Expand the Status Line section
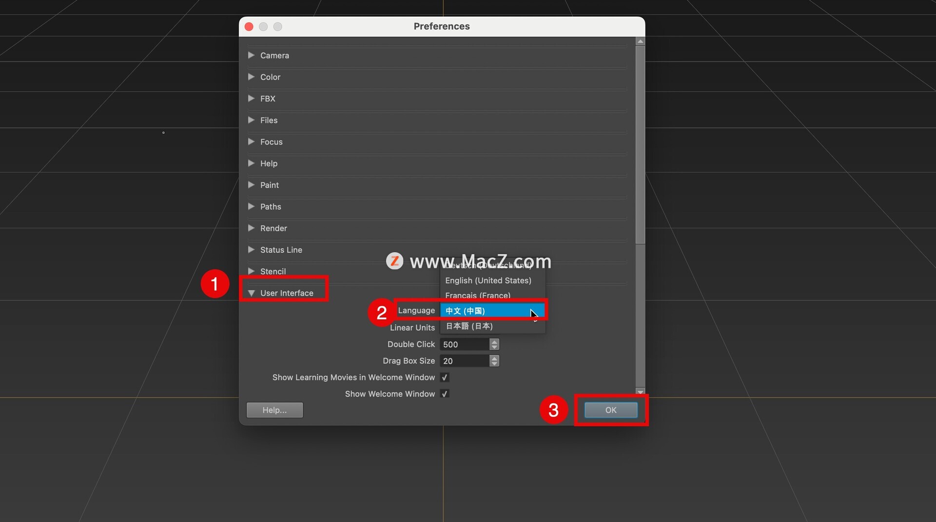Viewport: 936px width, 522px height. [252, 250]
